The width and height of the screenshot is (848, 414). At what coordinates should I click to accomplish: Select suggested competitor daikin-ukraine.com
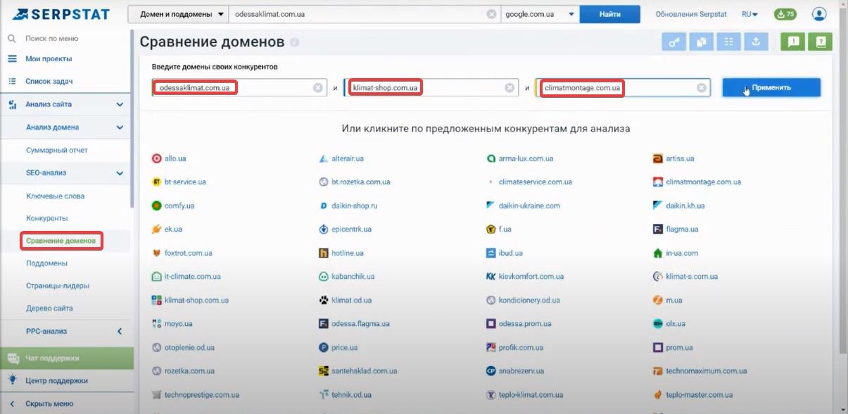(x=529, y=206)
